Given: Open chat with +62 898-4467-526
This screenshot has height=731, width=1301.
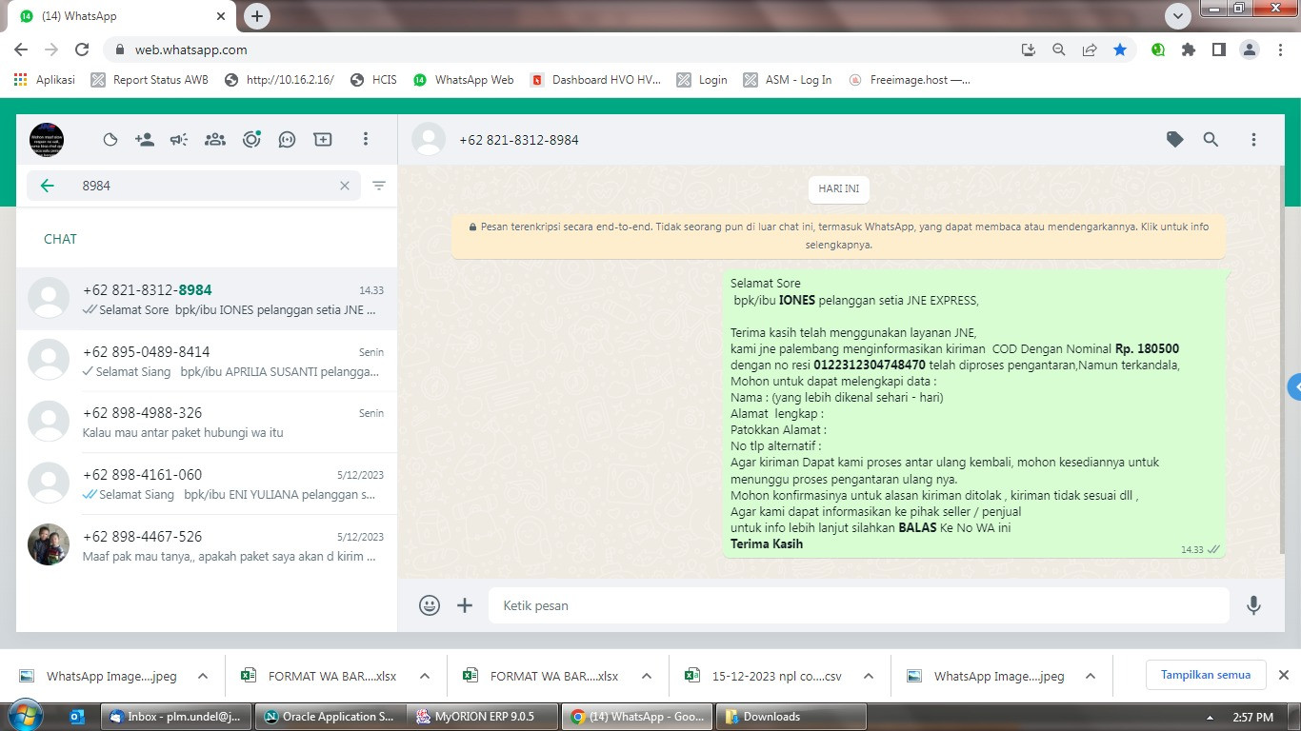Looking at the screenshot, I should 207,545.
